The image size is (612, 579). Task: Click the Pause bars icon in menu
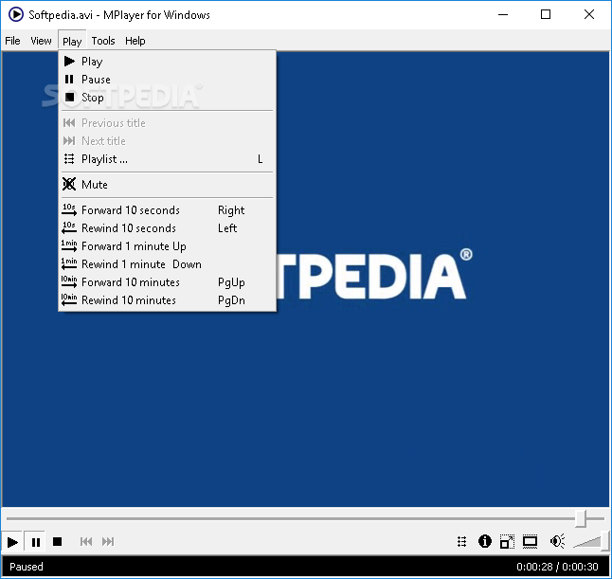click(x=69, y=80)
